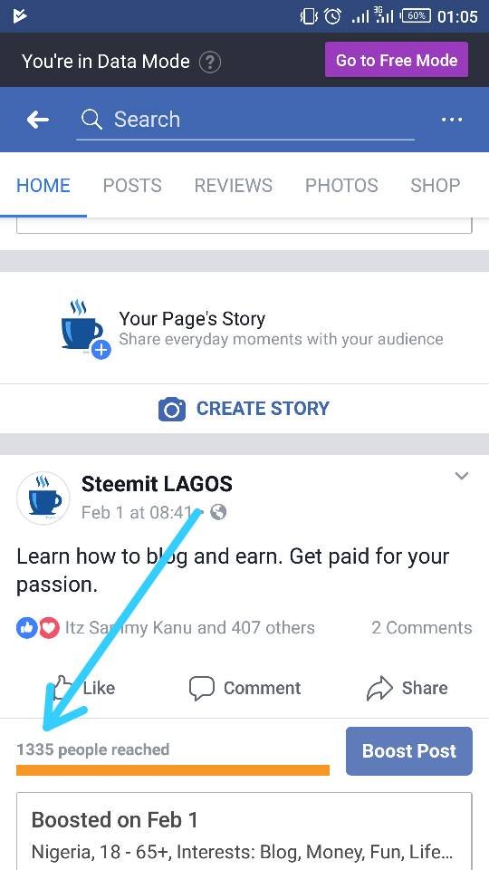This screenshot has width=489, height=870.
Task: Go to the SHOP tab
Action: click(436, 185)
